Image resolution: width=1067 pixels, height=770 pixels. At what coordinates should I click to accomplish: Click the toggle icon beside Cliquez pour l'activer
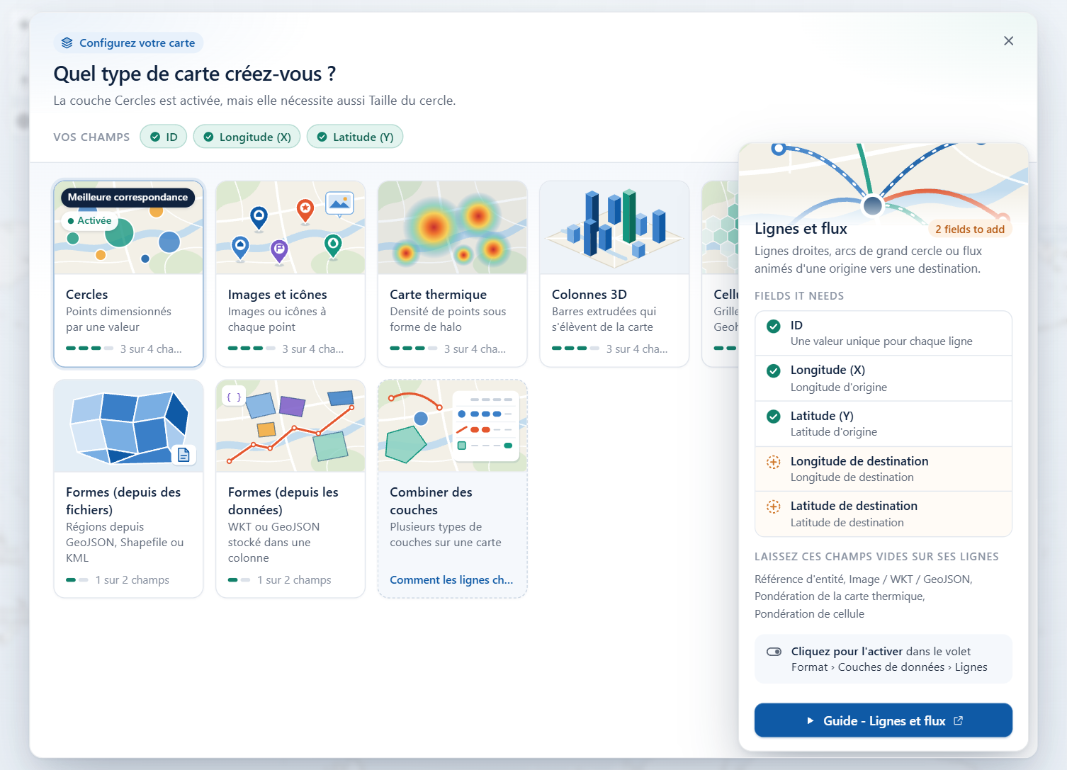(x=774, y=652)
